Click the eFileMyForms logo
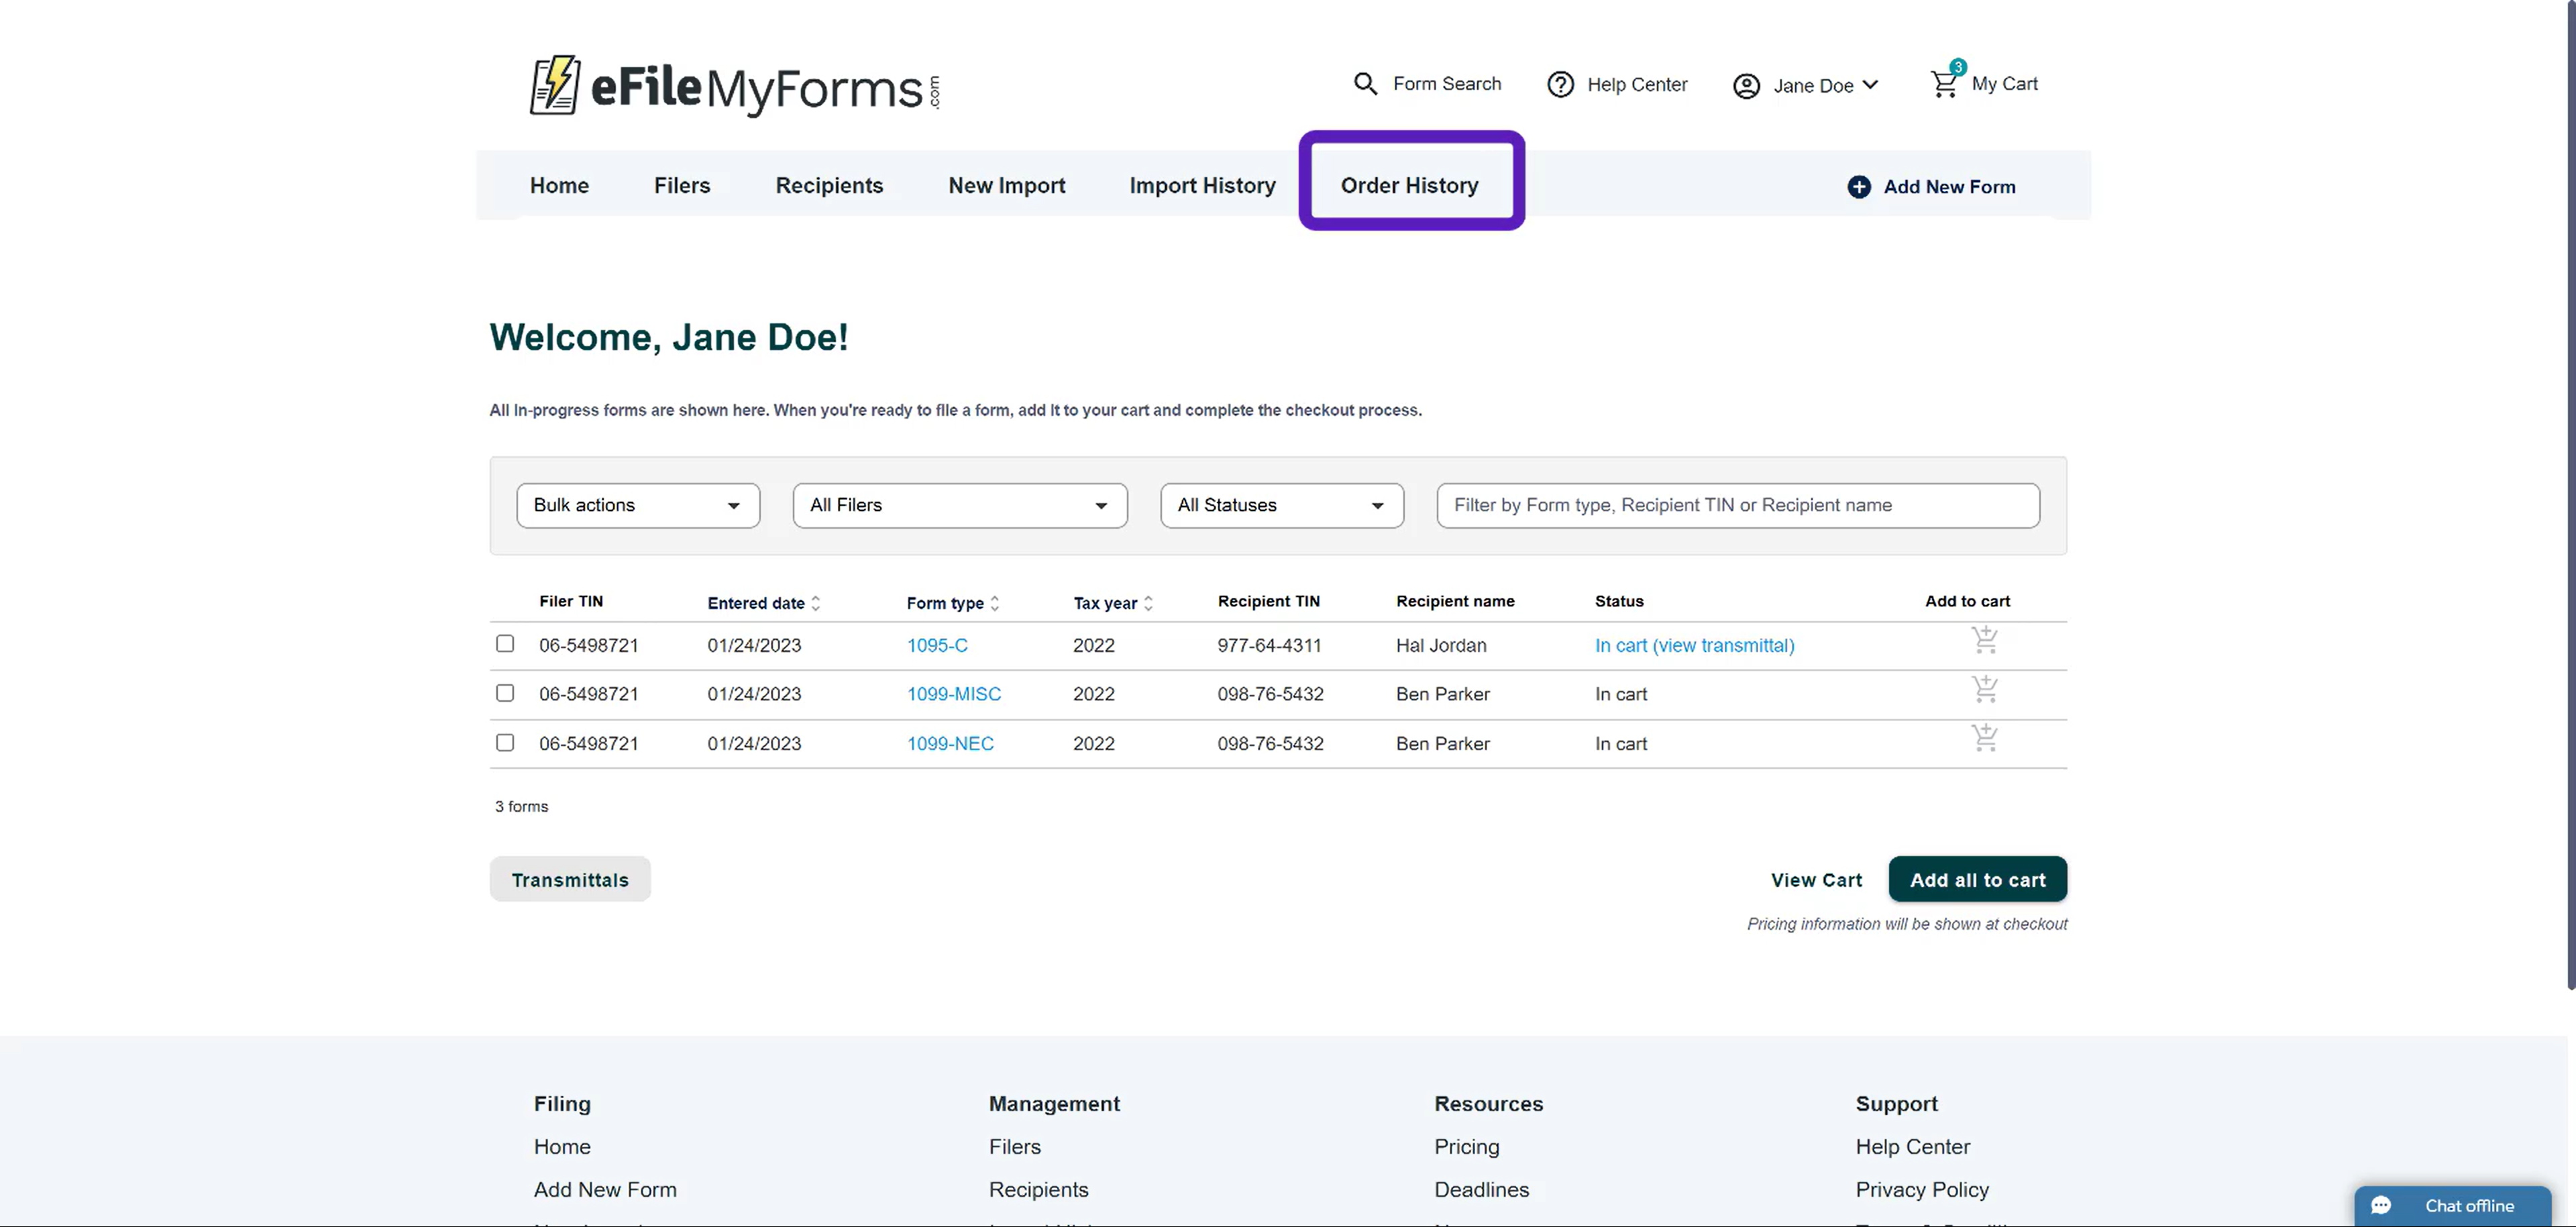Viewport: 2576px width, 1227px height. [734, 86]
